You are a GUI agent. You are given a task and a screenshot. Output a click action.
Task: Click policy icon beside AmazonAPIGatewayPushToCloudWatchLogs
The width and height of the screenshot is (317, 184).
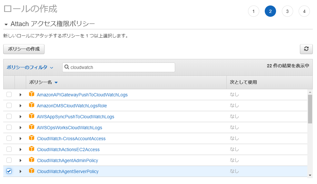pyautogui.click(x=32, y=94)
